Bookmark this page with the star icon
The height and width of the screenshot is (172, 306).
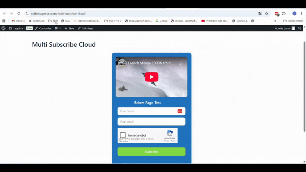point(267,13)
